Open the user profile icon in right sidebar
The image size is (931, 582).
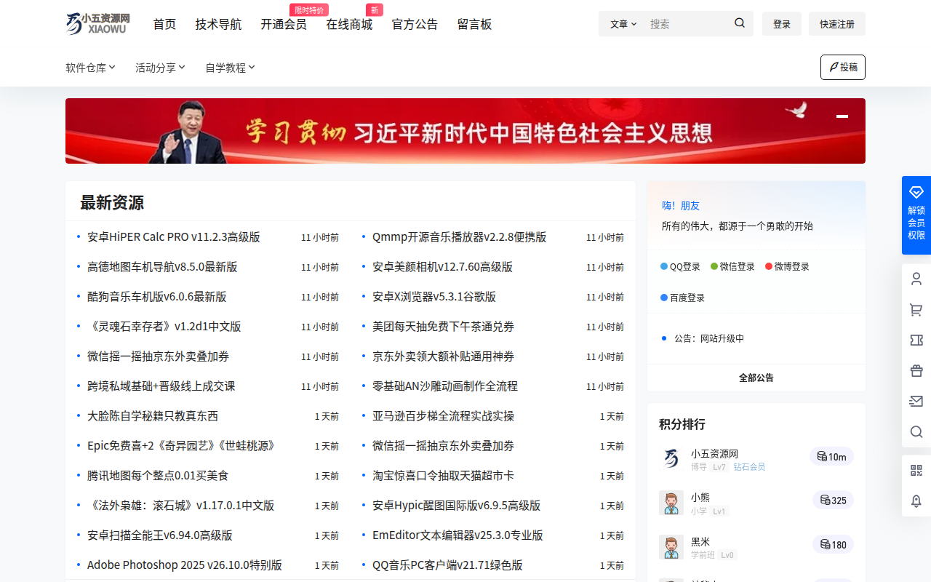916,279
